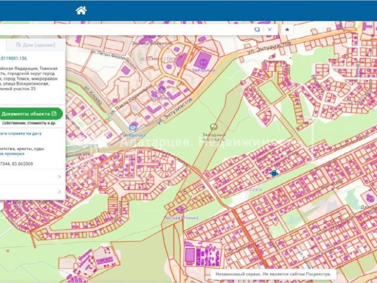Click the search magnifier icon
This screenshot has height=283, width=377.
257,29
